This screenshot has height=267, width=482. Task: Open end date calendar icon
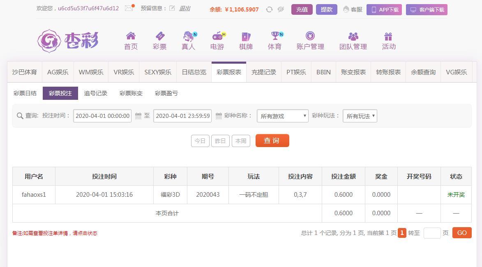(x=219, y=116)
